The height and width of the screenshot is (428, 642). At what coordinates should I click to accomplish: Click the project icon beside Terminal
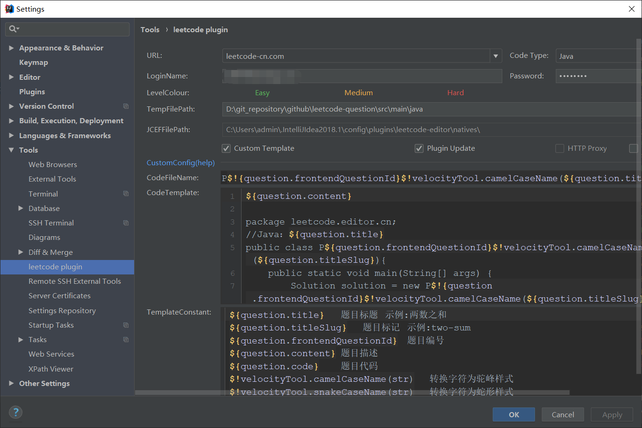125,193
